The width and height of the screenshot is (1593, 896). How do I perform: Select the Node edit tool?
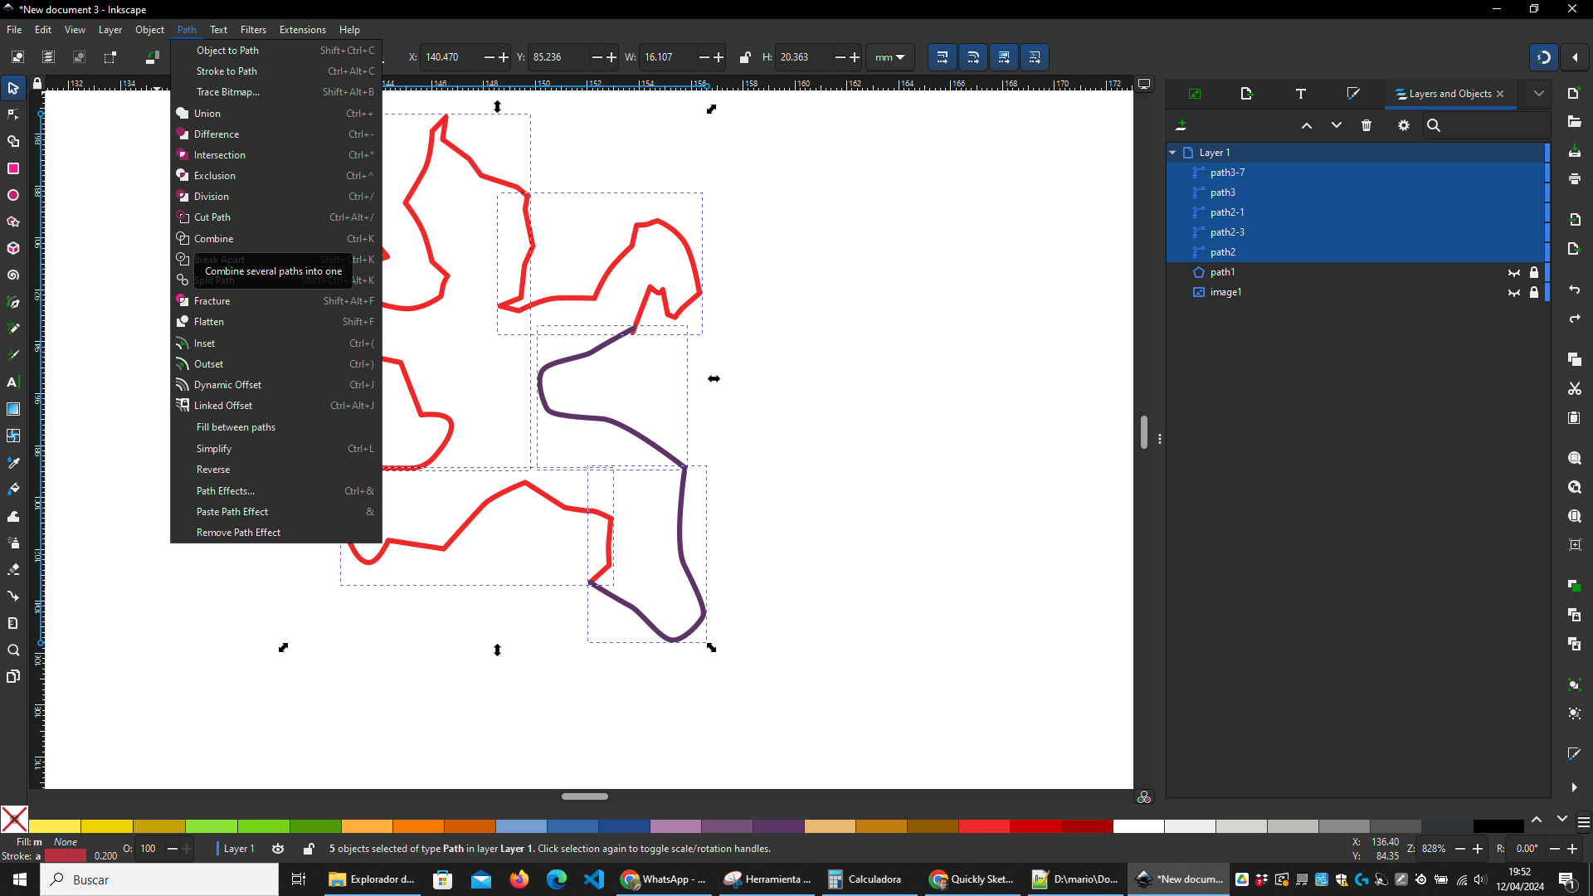pos(13,114)
